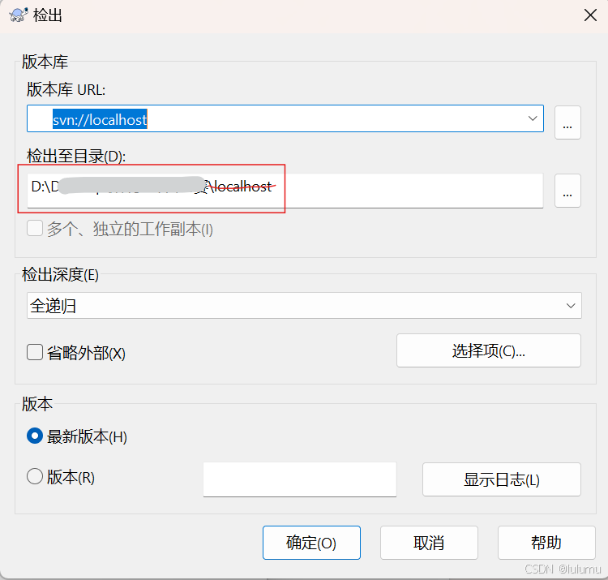
Task: Select the 最新版本(H) radio button
Action: pyautogui.click(x=35, y=436)
